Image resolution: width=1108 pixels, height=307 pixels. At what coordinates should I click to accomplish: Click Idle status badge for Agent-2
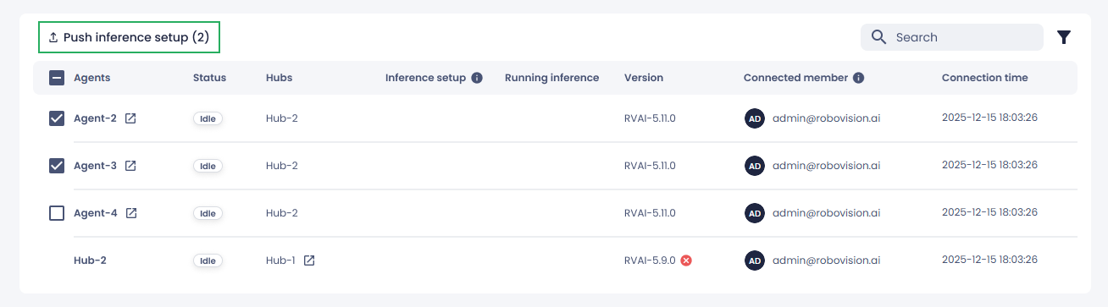click(x=208, y=118)
